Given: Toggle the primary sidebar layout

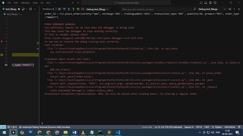Looking at the screenshot, I should point(201,2).
